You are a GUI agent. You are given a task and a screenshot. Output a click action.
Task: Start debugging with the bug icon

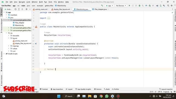point(139,5)
